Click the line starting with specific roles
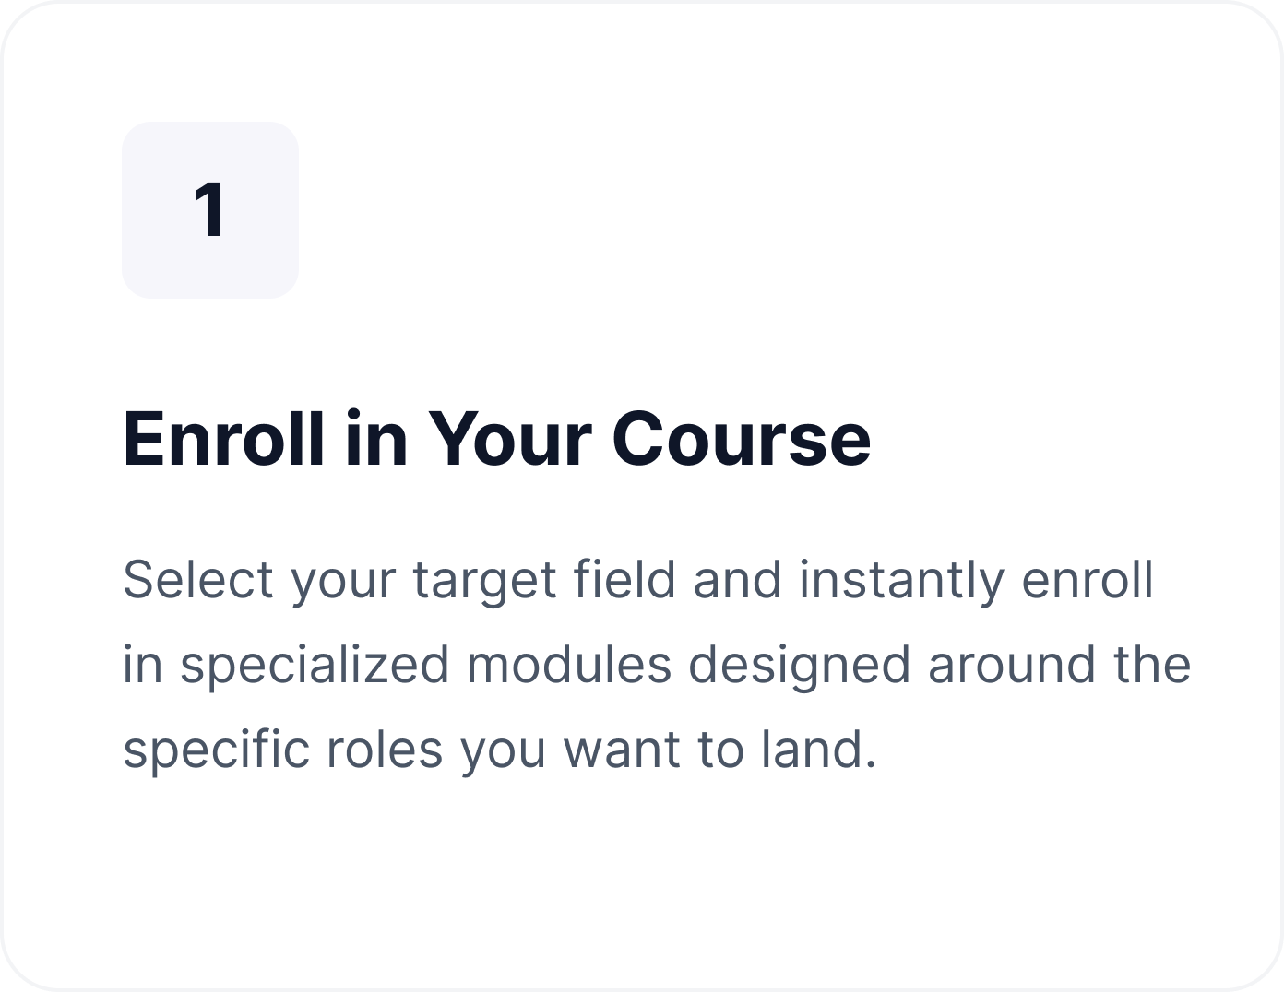 tap(500, 750)
